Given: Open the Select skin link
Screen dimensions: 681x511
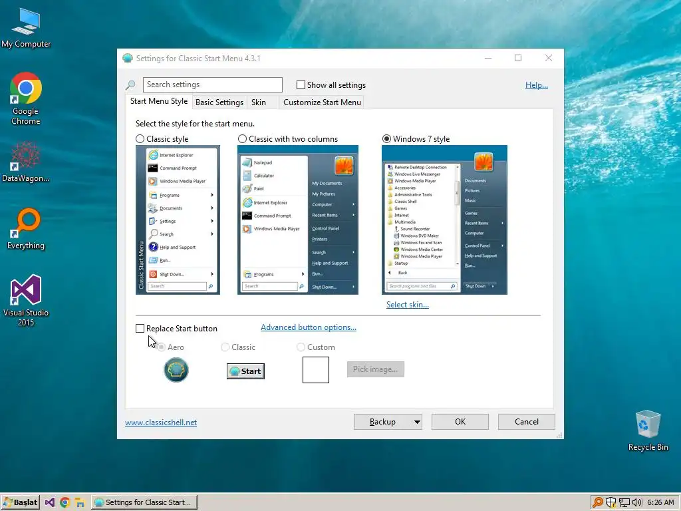Looking at the screenshot, I should pyautogui.click(x=408, y=305).
